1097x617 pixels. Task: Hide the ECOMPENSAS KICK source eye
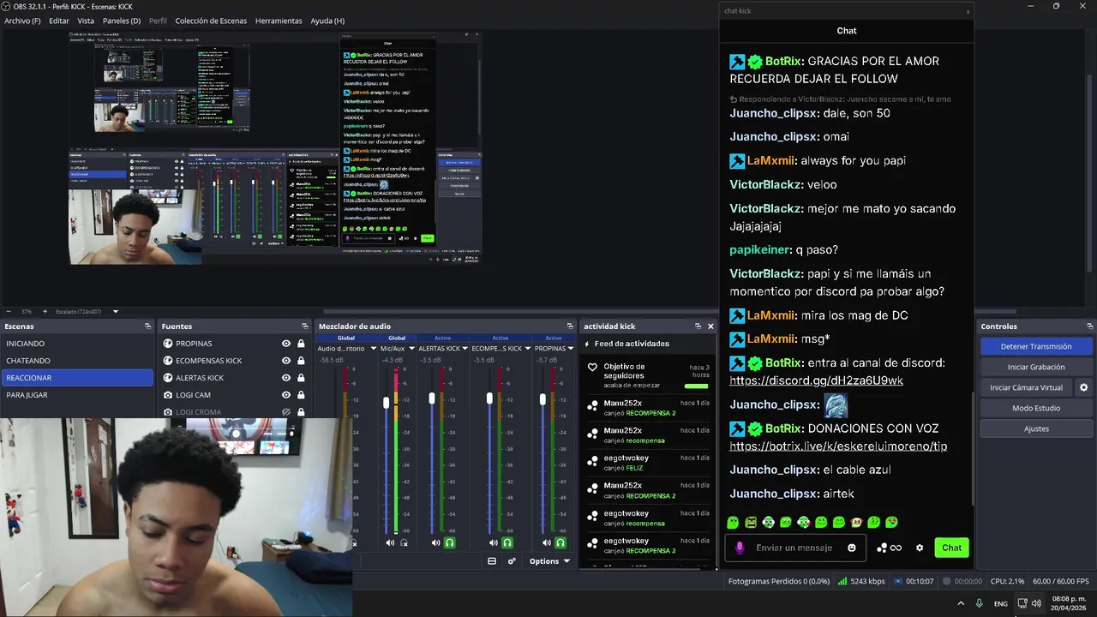point(286,361)
